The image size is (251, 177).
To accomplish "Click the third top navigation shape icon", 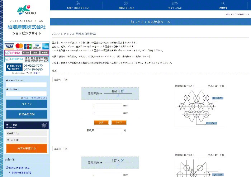I will [175, 3].
